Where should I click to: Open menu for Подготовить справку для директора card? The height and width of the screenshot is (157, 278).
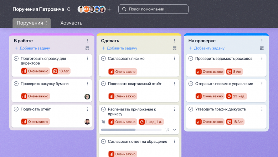[x=87, y=59]
